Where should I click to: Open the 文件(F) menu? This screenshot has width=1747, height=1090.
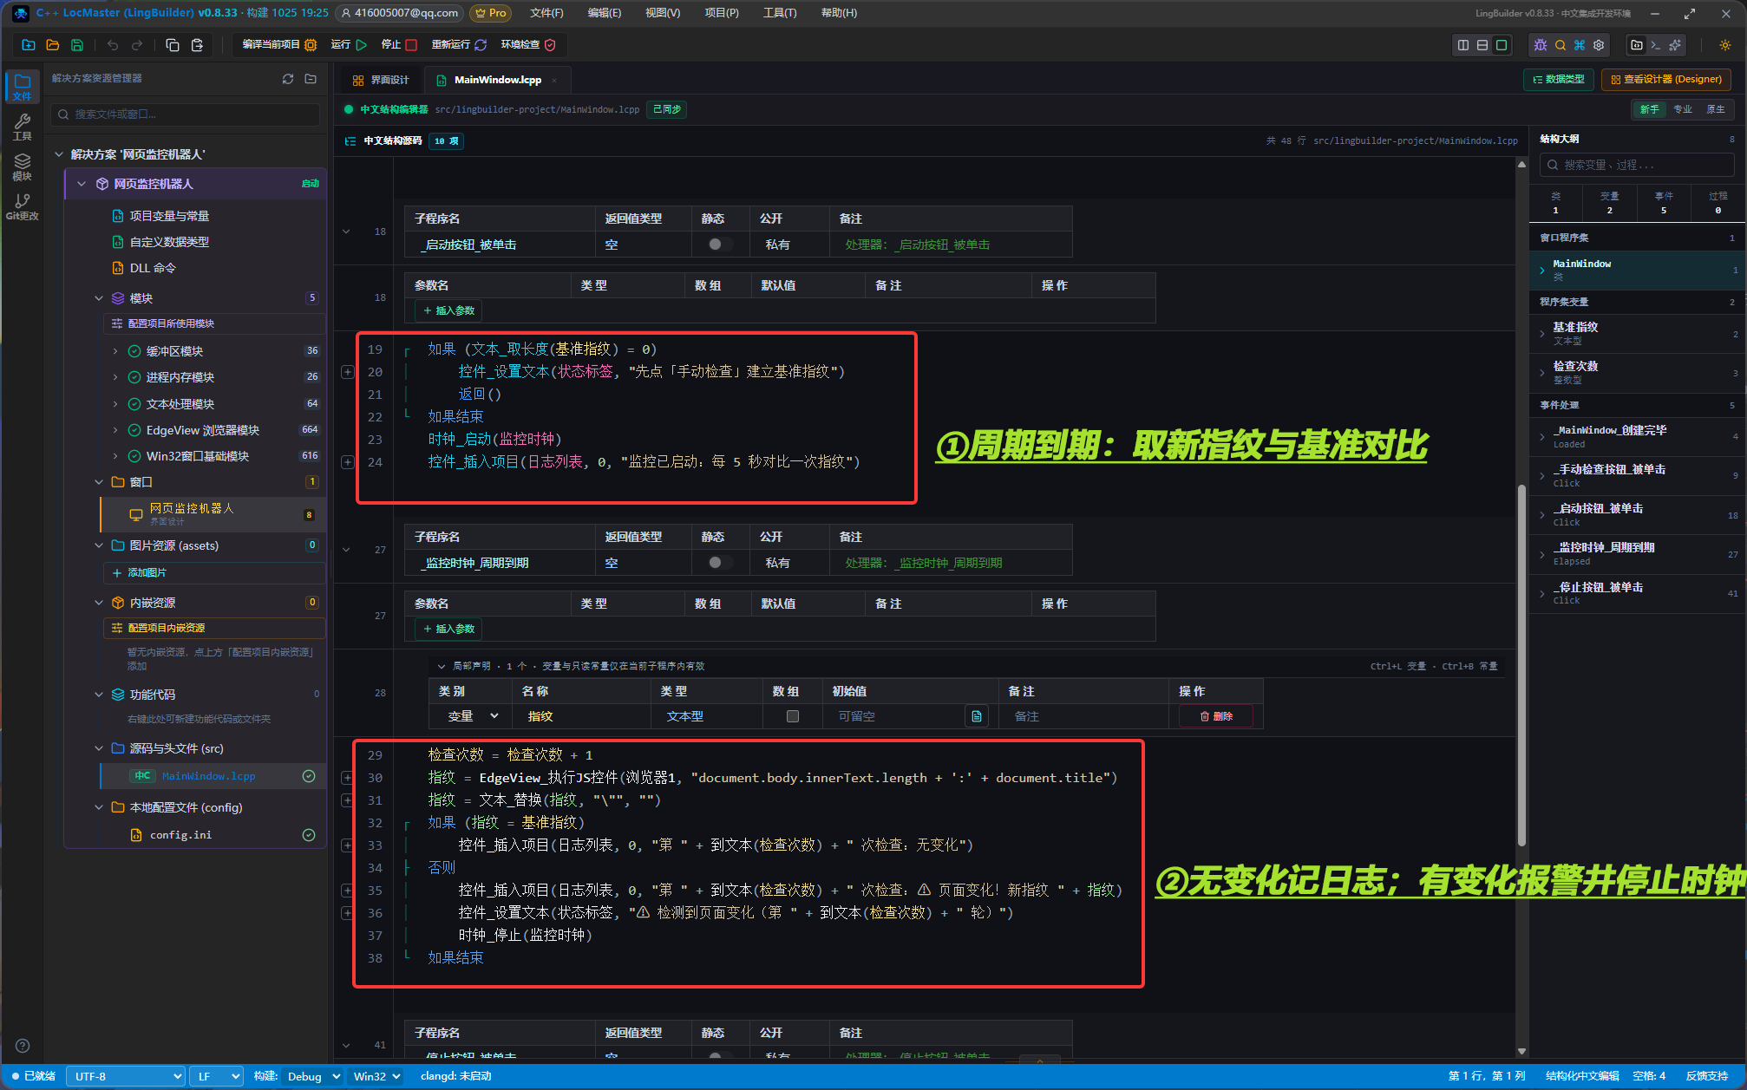pyautogui.click(x=546, y=13)
